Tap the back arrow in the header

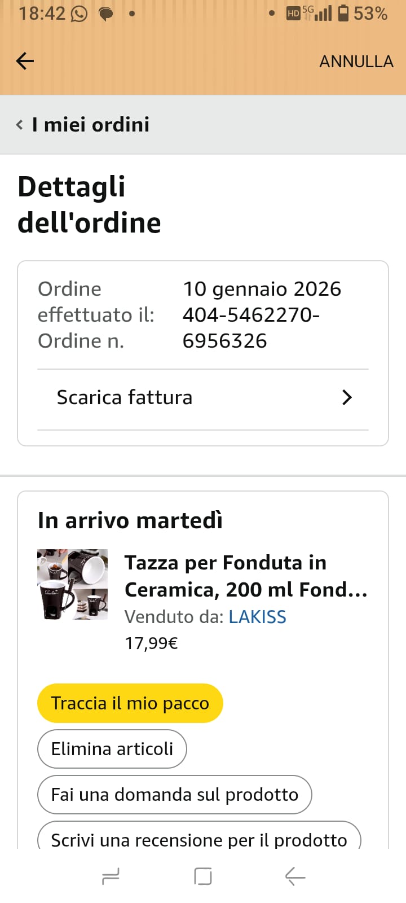[x=25, y=61]
